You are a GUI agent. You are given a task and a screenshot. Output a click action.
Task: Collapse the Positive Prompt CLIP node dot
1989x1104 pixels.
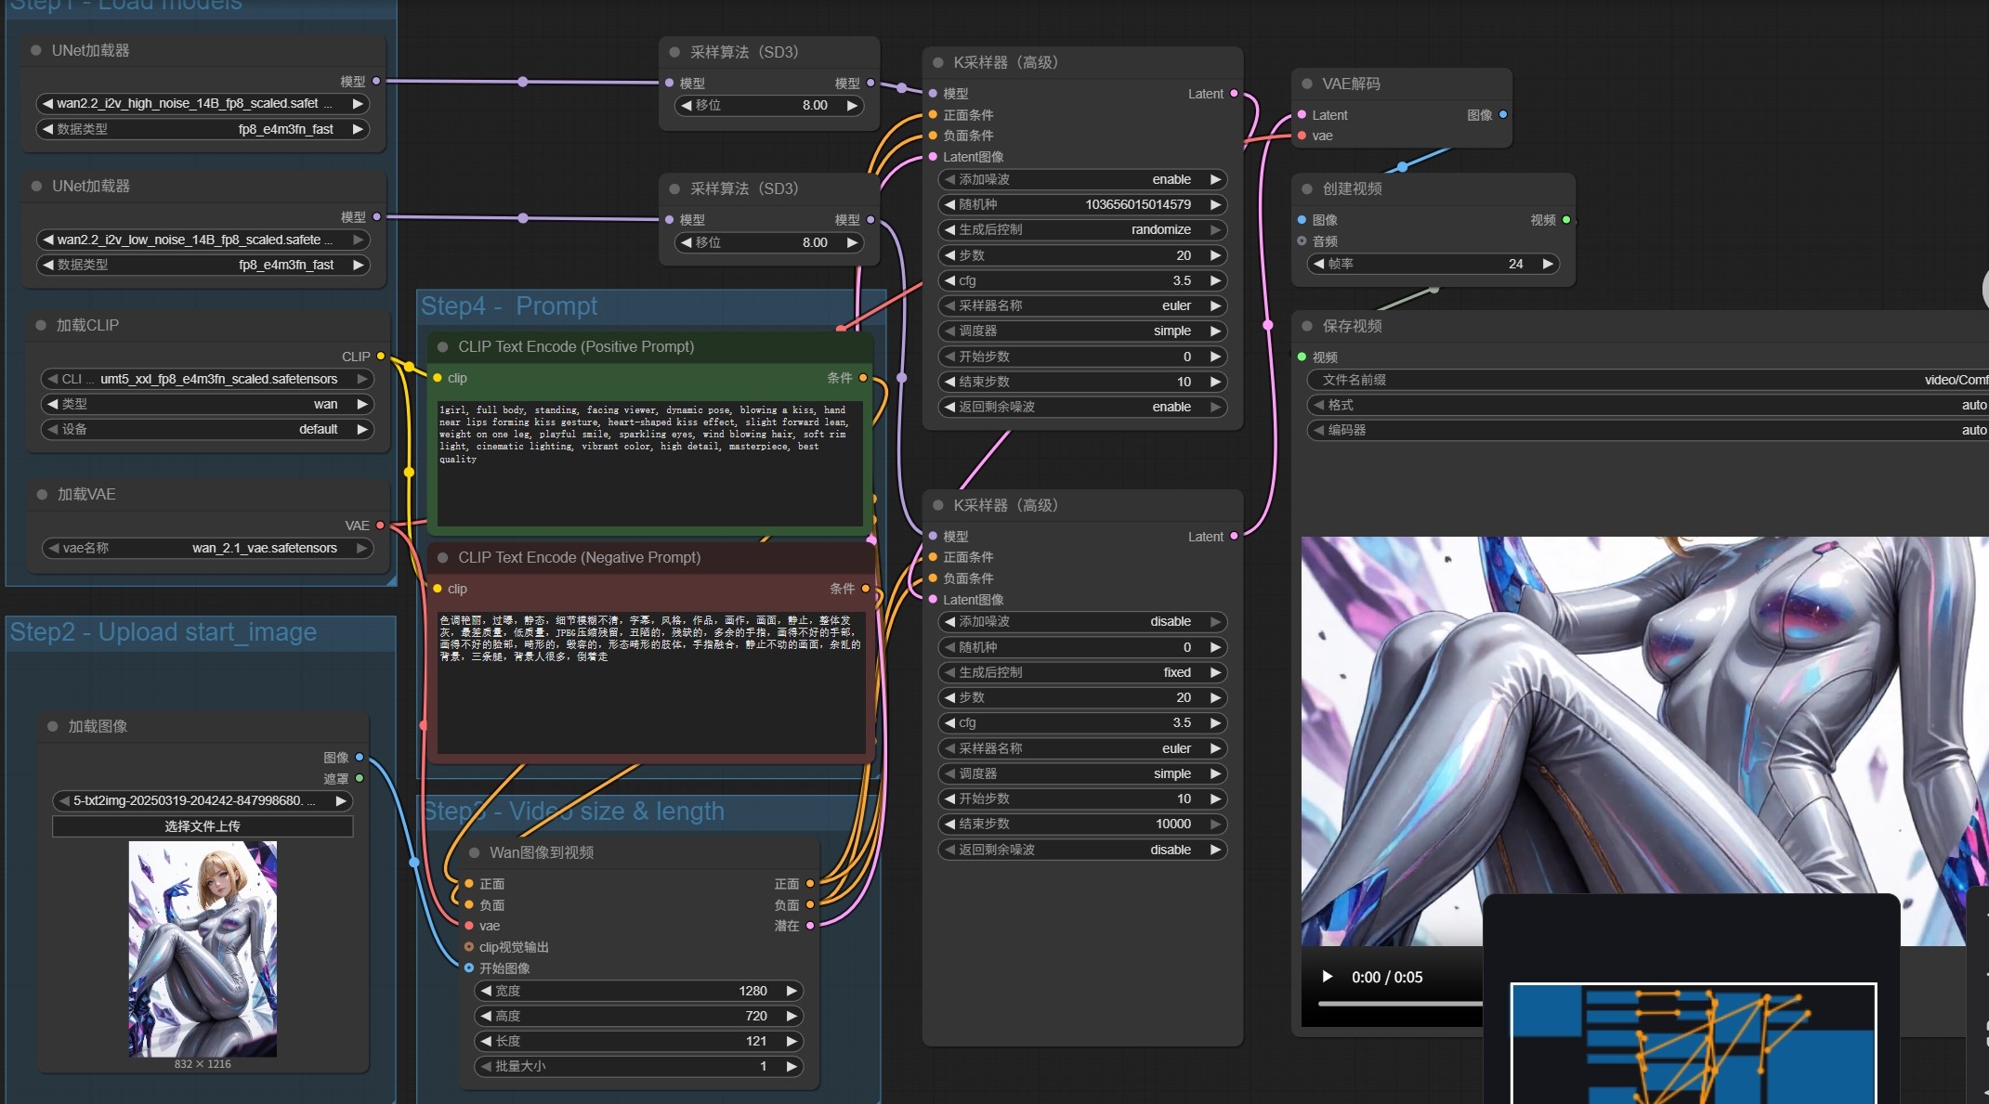(x=443, y=346)
